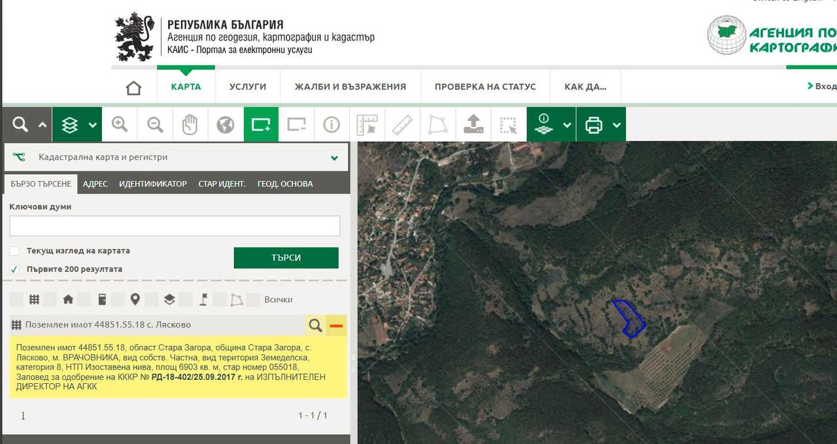Toggle Текущ изглед на картата checkbox

click(14, 250)
